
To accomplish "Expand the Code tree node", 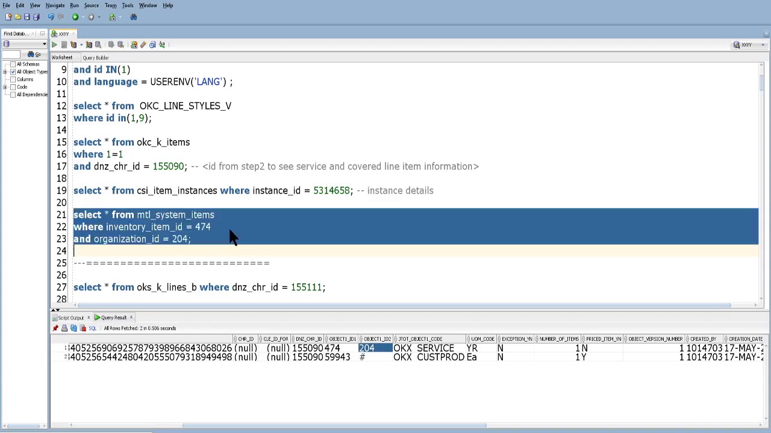I will coord(5,87).
